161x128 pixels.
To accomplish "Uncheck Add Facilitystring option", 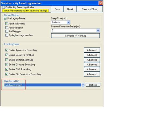I will coord(7,23).
